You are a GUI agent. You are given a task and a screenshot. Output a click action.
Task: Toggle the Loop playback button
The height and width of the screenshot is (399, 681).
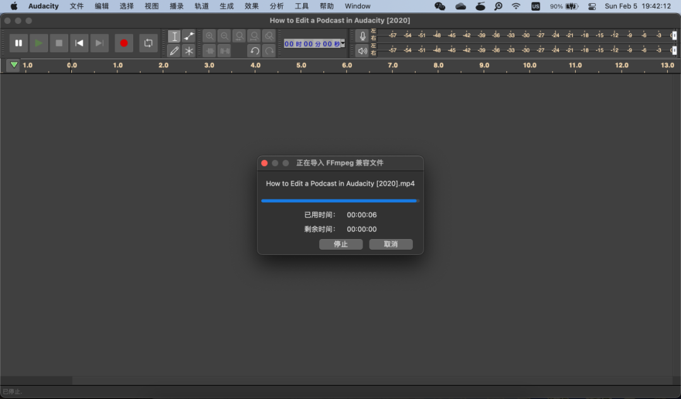pos(148,43)
